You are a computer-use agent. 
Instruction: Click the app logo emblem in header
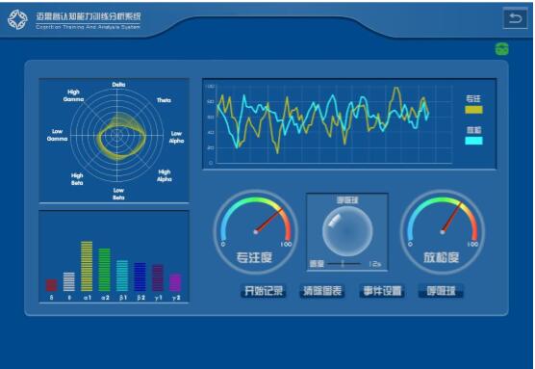point(17,19)
